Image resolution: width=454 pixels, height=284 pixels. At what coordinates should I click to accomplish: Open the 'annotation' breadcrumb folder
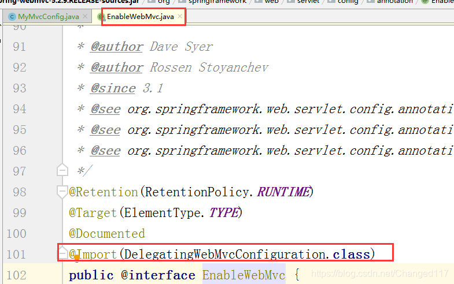tap(390, 2)
